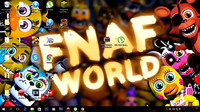Launch the Skype desktop shortcut

coord(35,58)
